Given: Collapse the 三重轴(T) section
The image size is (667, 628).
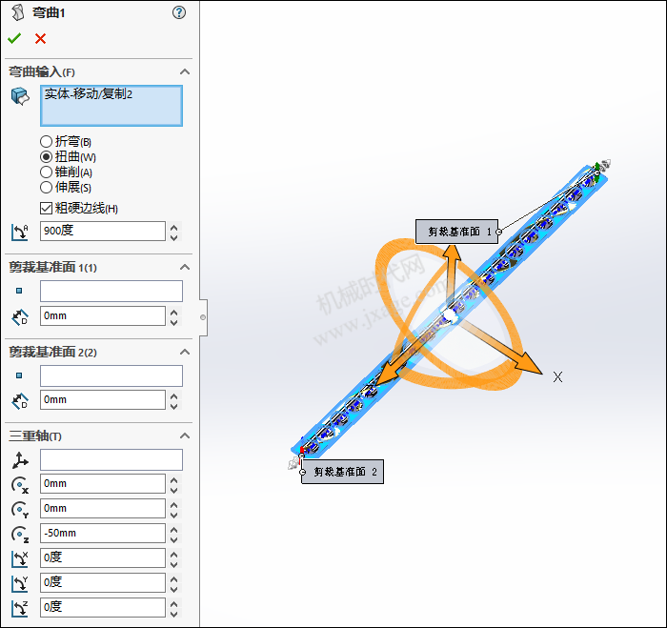Looking at the screenshot, I should (185, 436).
